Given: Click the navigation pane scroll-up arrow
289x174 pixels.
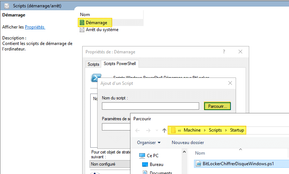Looking at the screenshot, I should click(184, 152).
